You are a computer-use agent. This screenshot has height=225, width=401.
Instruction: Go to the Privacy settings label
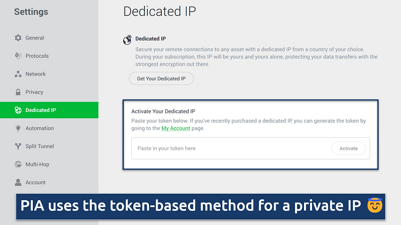point(34,92)
